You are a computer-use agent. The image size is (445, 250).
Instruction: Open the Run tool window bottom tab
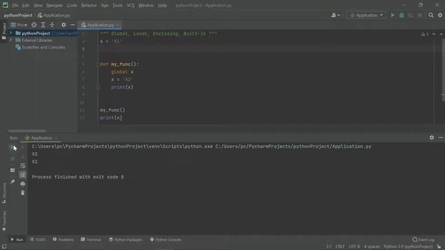(x=17, y=240)
